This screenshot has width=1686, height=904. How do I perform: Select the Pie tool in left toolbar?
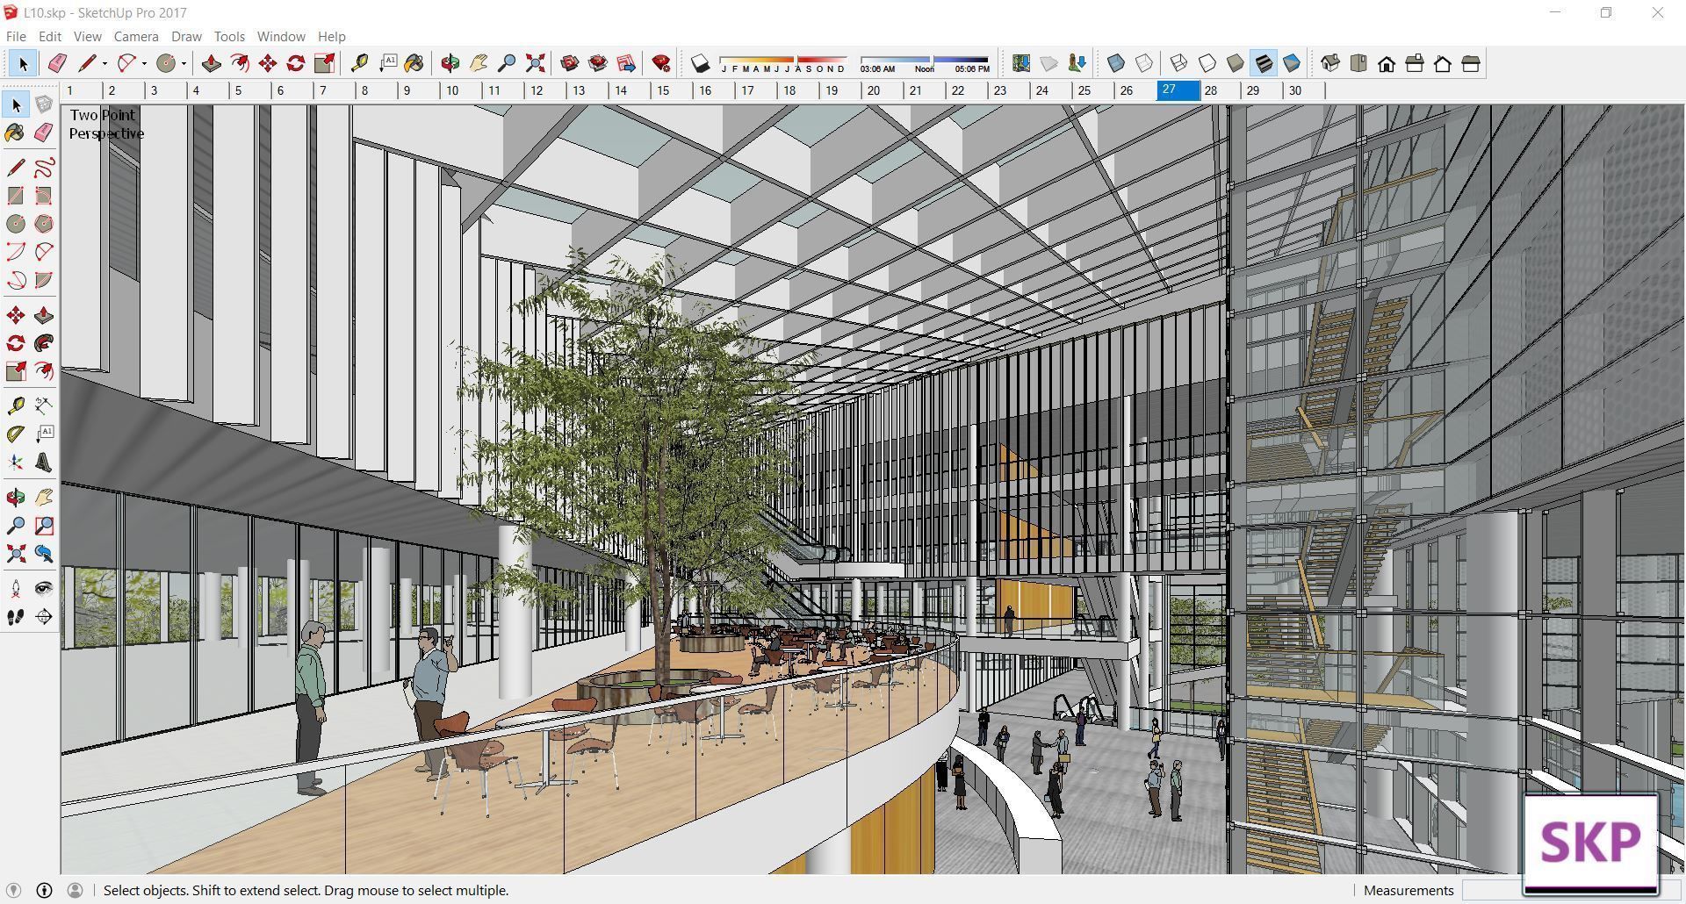pos(44,280)
